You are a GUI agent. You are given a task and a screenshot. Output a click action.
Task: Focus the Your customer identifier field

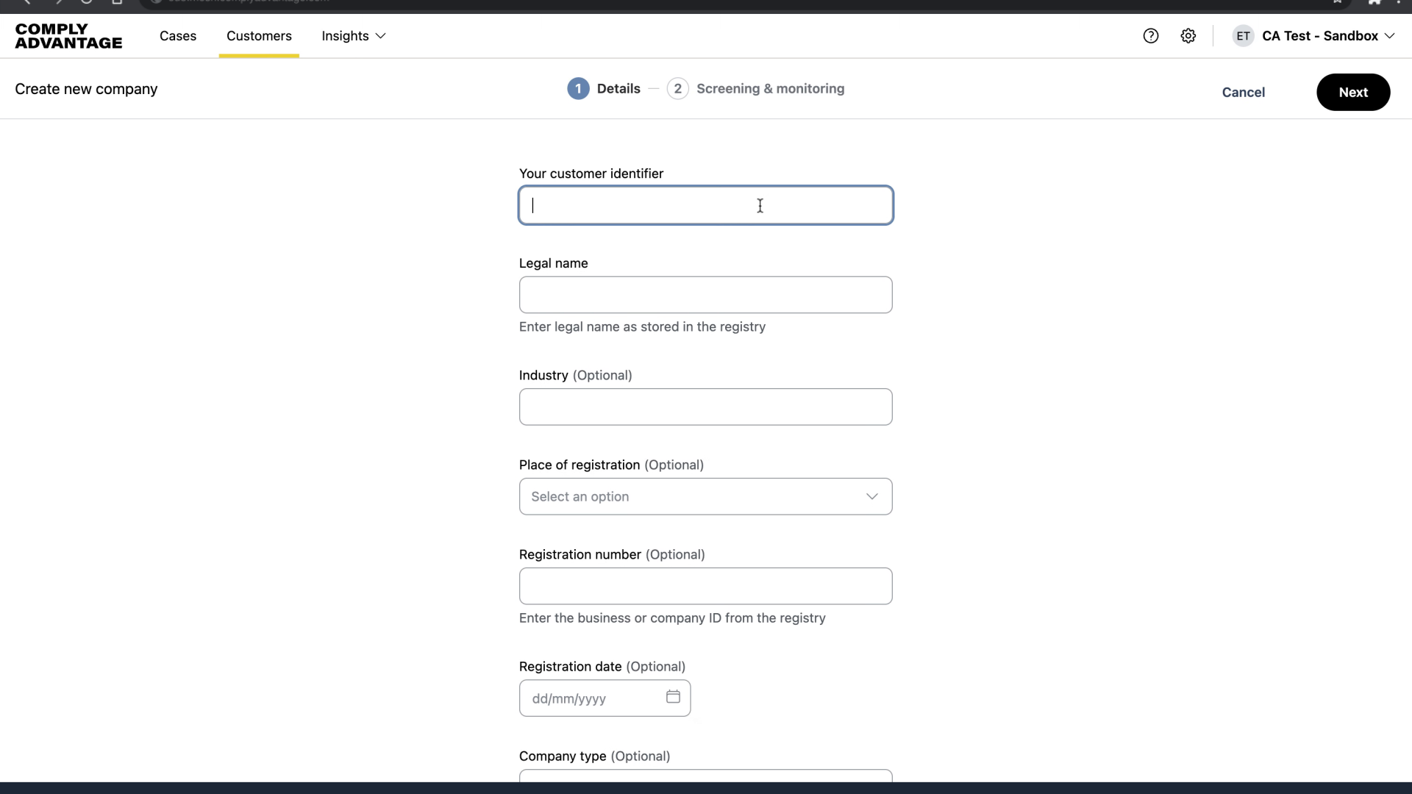705,206
